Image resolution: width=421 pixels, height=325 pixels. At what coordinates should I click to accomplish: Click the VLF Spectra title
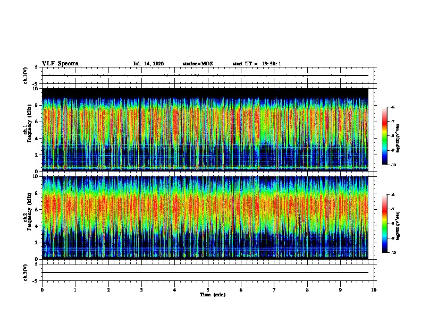(x=60, y=64)
